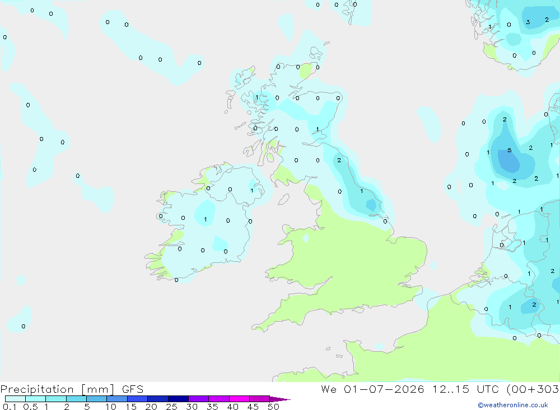The height and width of the screenshot is (410, 560).
Task: Click the legend label '45'
Action: [253, 407]
